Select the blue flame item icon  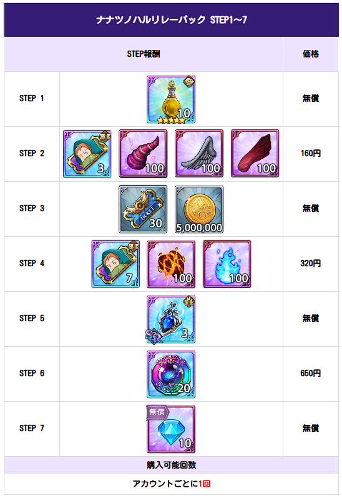[227, 264]
